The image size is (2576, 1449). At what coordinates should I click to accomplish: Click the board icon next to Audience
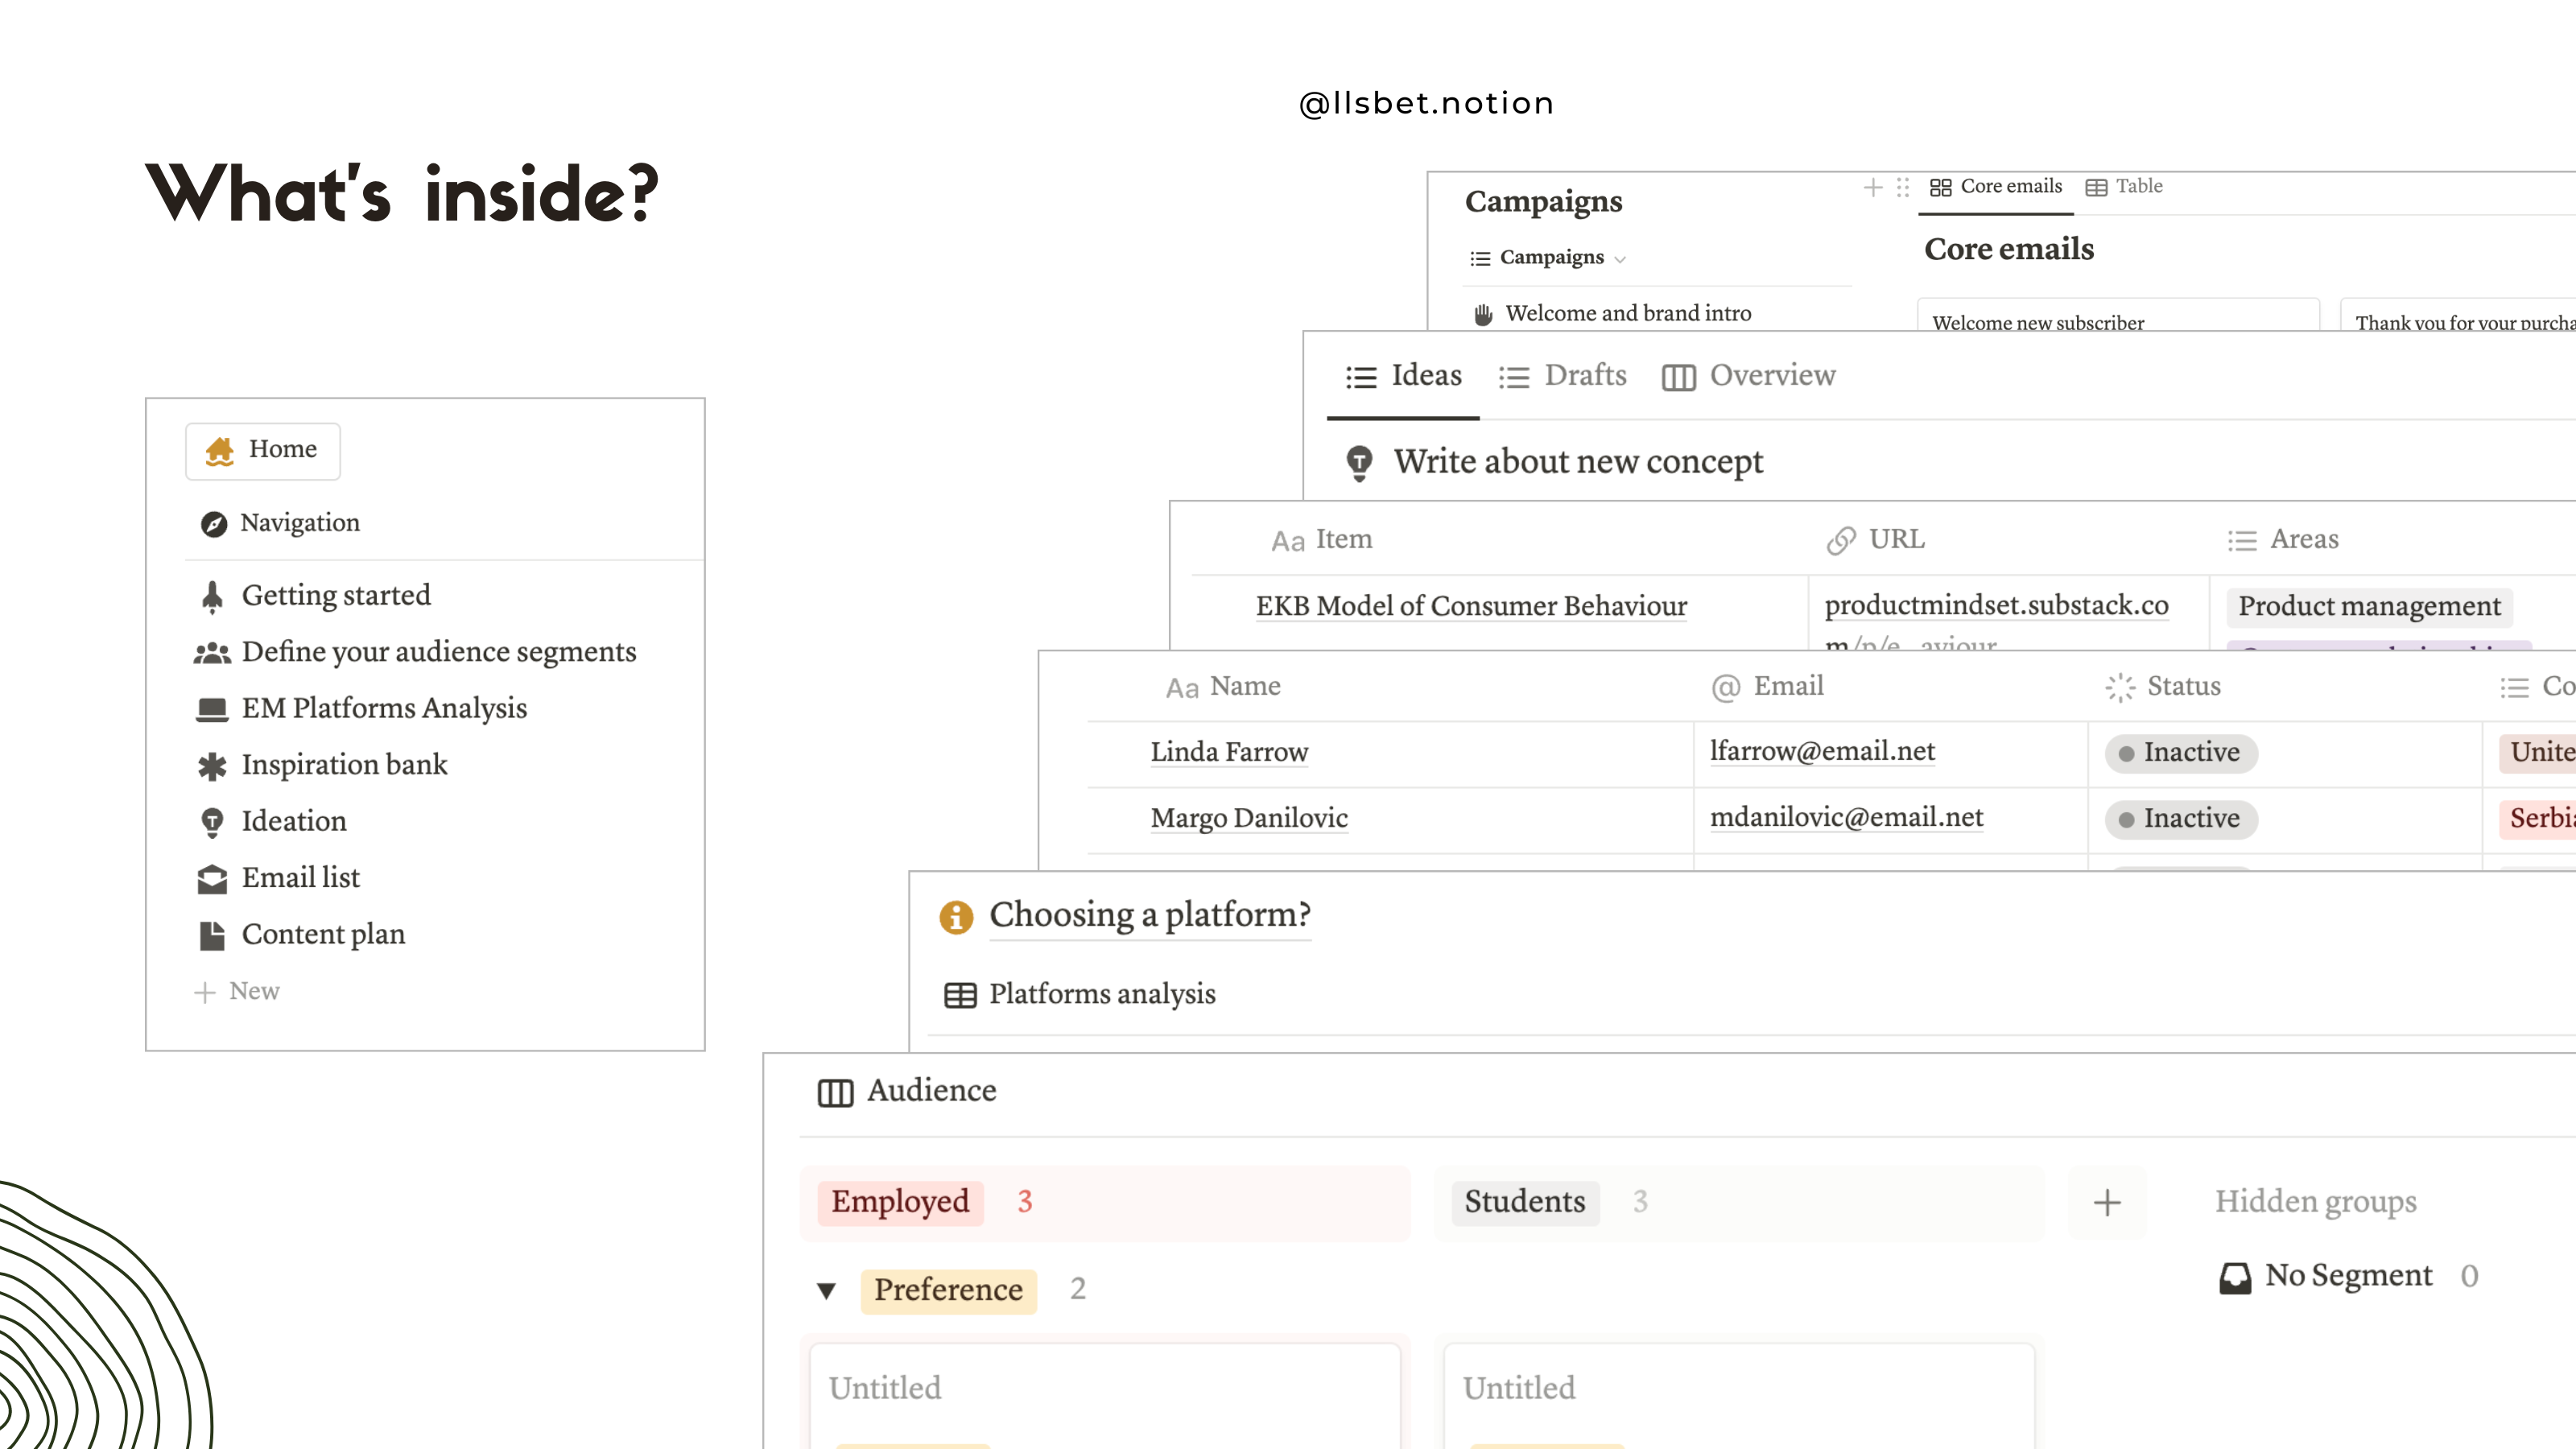point(835,1092)
